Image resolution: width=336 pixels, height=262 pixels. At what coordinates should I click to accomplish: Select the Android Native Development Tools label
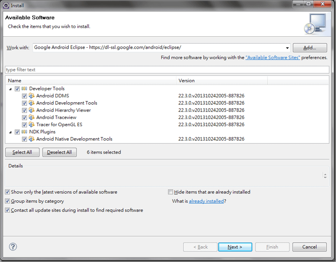click(74, 139)
